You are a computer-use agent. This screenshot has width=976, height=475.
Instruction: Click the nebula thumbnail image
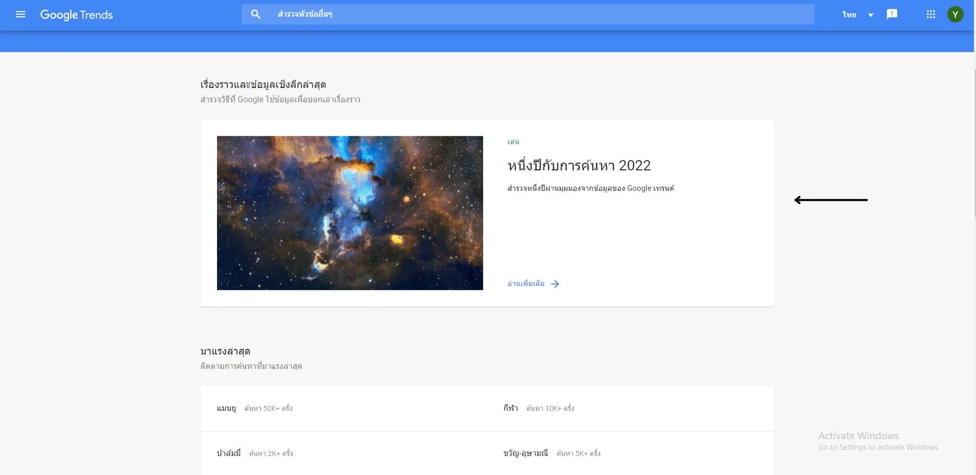point(350,213)
